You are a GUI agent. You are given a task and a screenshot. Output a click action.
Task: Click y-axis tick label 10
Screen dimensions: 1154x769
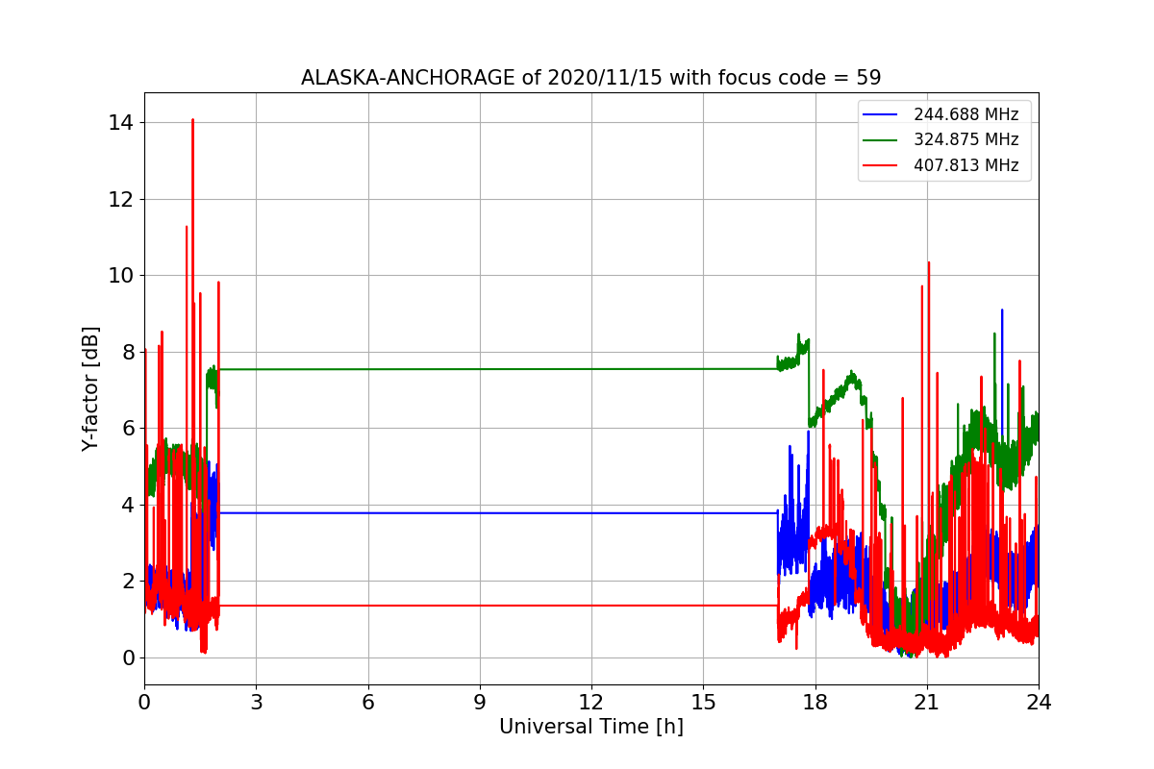click(122, 276)
